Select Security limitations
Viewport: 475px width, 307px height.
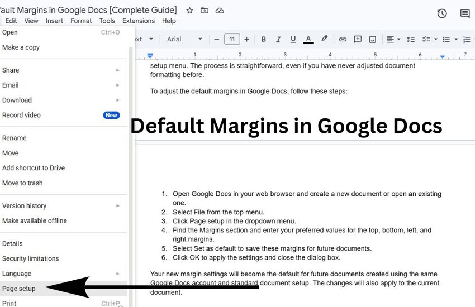click(x=63, y=258)
